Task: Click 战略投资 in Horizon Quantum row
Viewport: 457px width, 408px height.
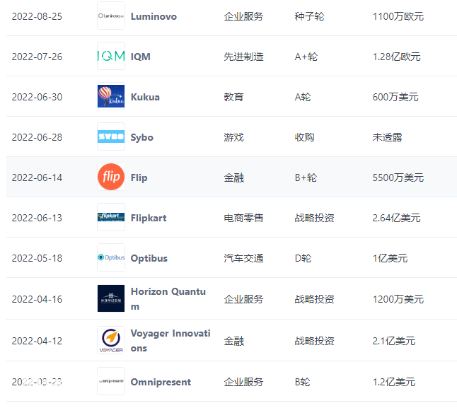Action: point(314,299)
